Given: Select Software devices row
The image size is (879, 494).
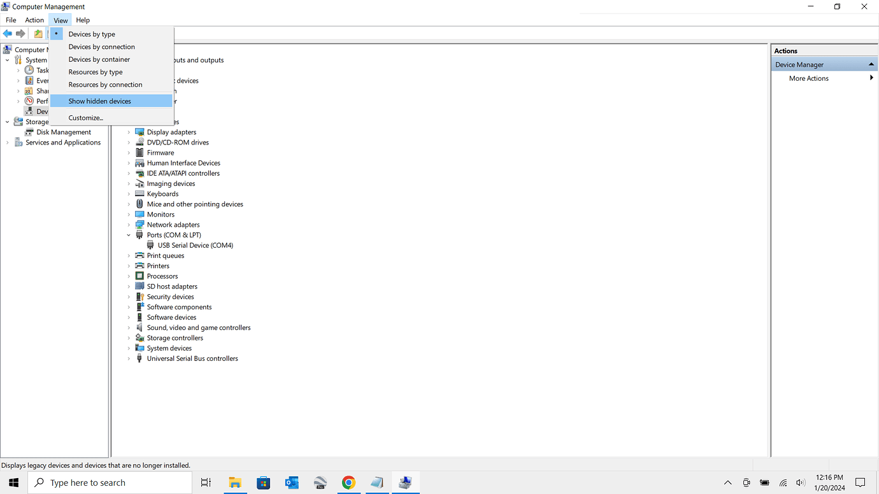Looking at the screenshot, I should click(x=171, y=317).
